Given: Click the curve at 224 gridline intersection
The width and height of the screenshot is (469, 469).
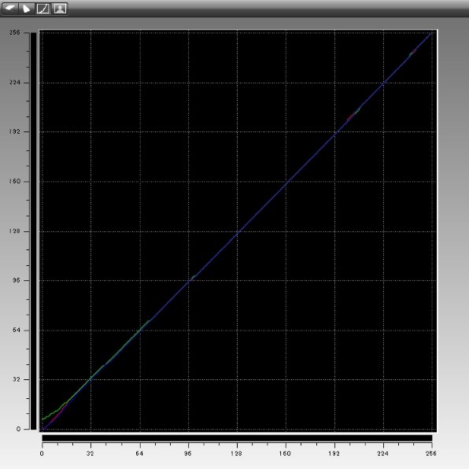Looking at the screenshot, I should point(383,83).
